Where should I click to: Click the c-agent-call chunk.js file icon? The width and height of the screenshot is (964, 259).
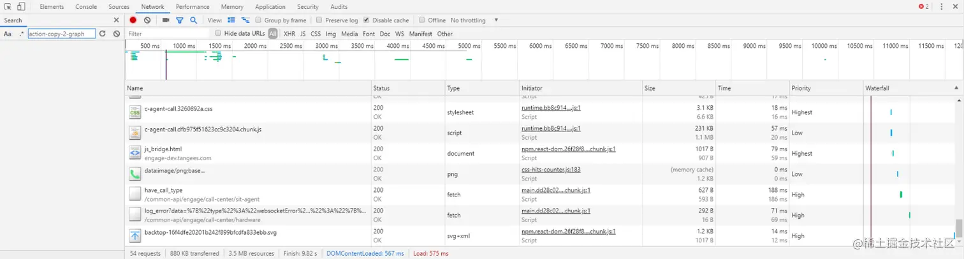pyautogui.click(x=135, y=133)
